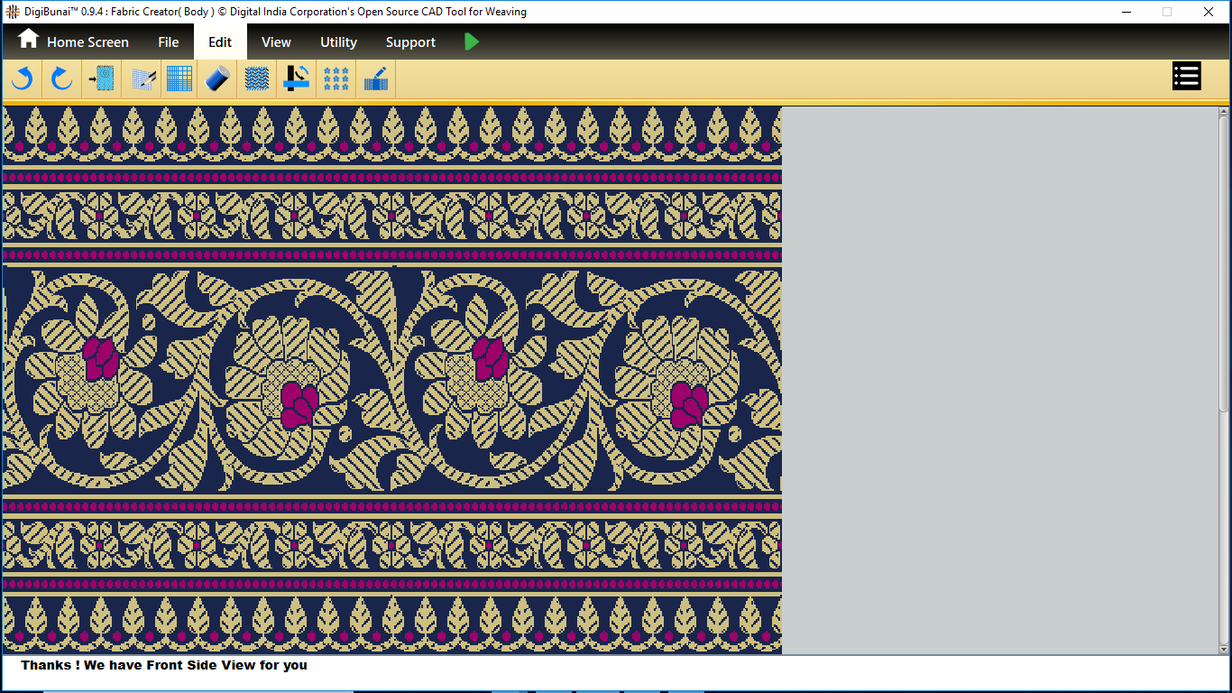Open the Support menu

[410, 42]
